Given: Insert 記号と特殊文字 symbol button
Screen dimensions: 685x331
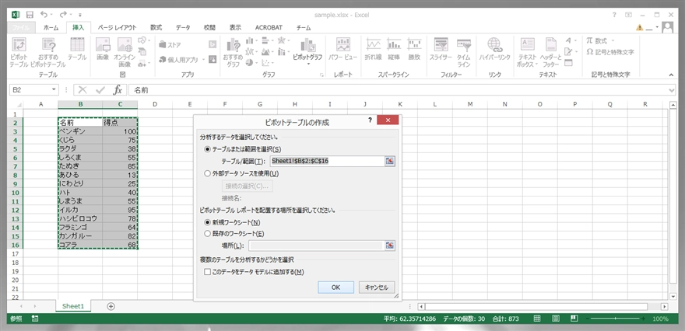Looking at the screenshot, I should (611, 52).
